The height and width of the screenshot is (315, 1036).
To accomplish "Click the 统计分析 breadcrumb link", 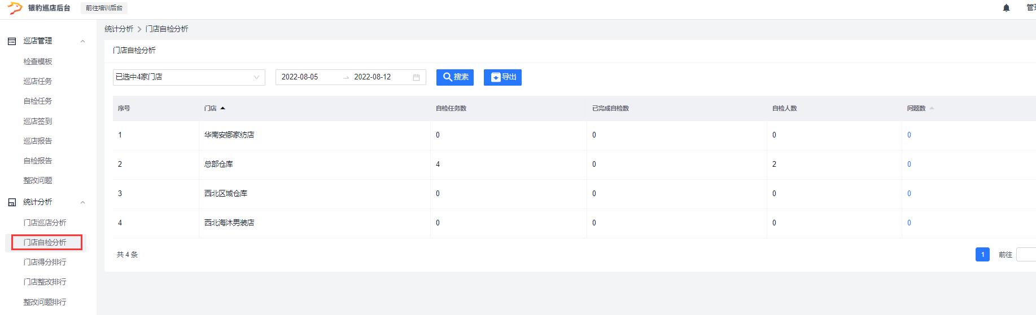I will point(119,29).
